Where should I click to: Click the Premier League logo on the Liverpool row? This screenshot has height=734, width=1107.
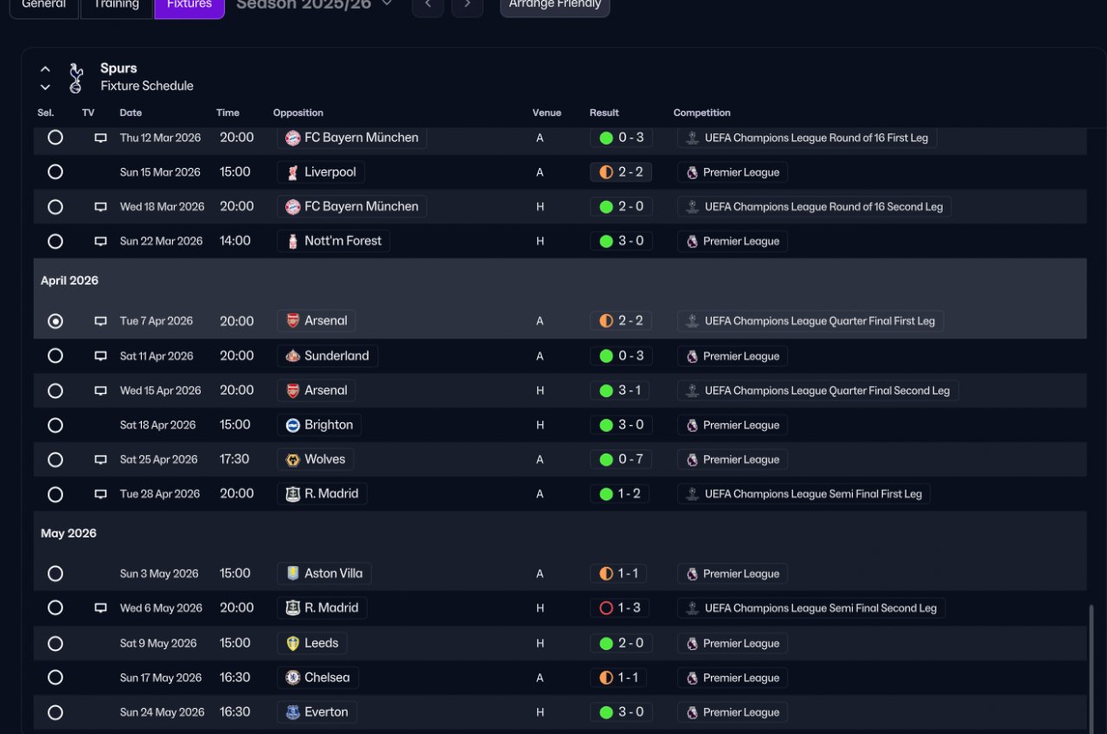click(x=692, y=172)
